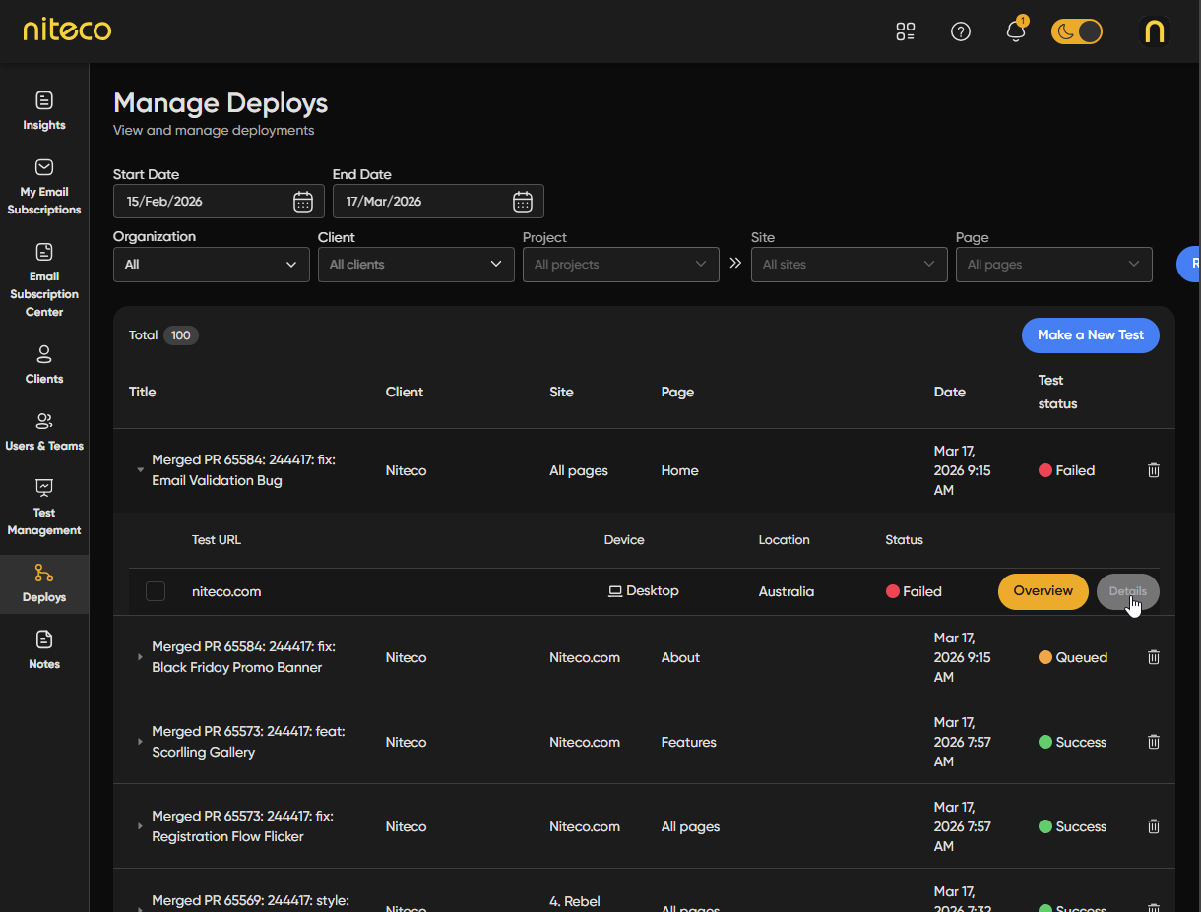Viewport: 1201px width, 912px height.
Task: Open the All clients dropdown
Action: coord(415,265)
